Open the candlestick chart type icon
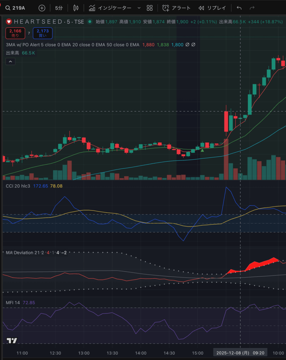 (x=76, y=8)
